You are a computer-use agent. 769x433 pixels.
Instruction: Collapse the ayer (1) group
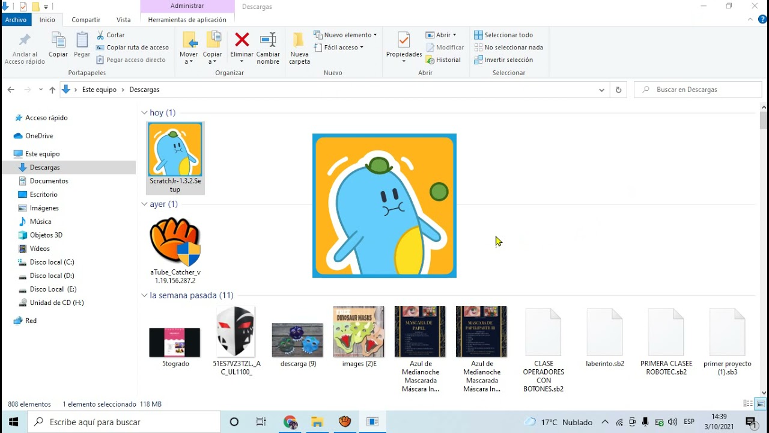tap(145, 204)
